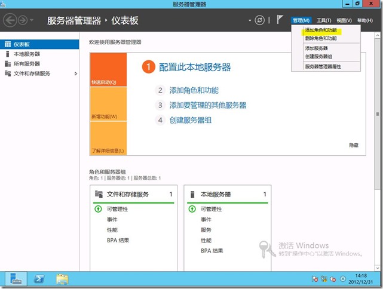Click the 本地服务器 tile icon
The image size is (383, 289).
pyautogui.click(x=192, y=194)
